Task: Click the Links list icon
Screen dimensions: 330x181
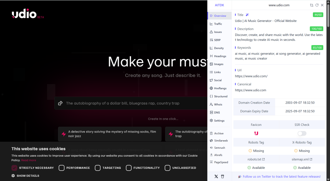Action: tap(211, 72)
